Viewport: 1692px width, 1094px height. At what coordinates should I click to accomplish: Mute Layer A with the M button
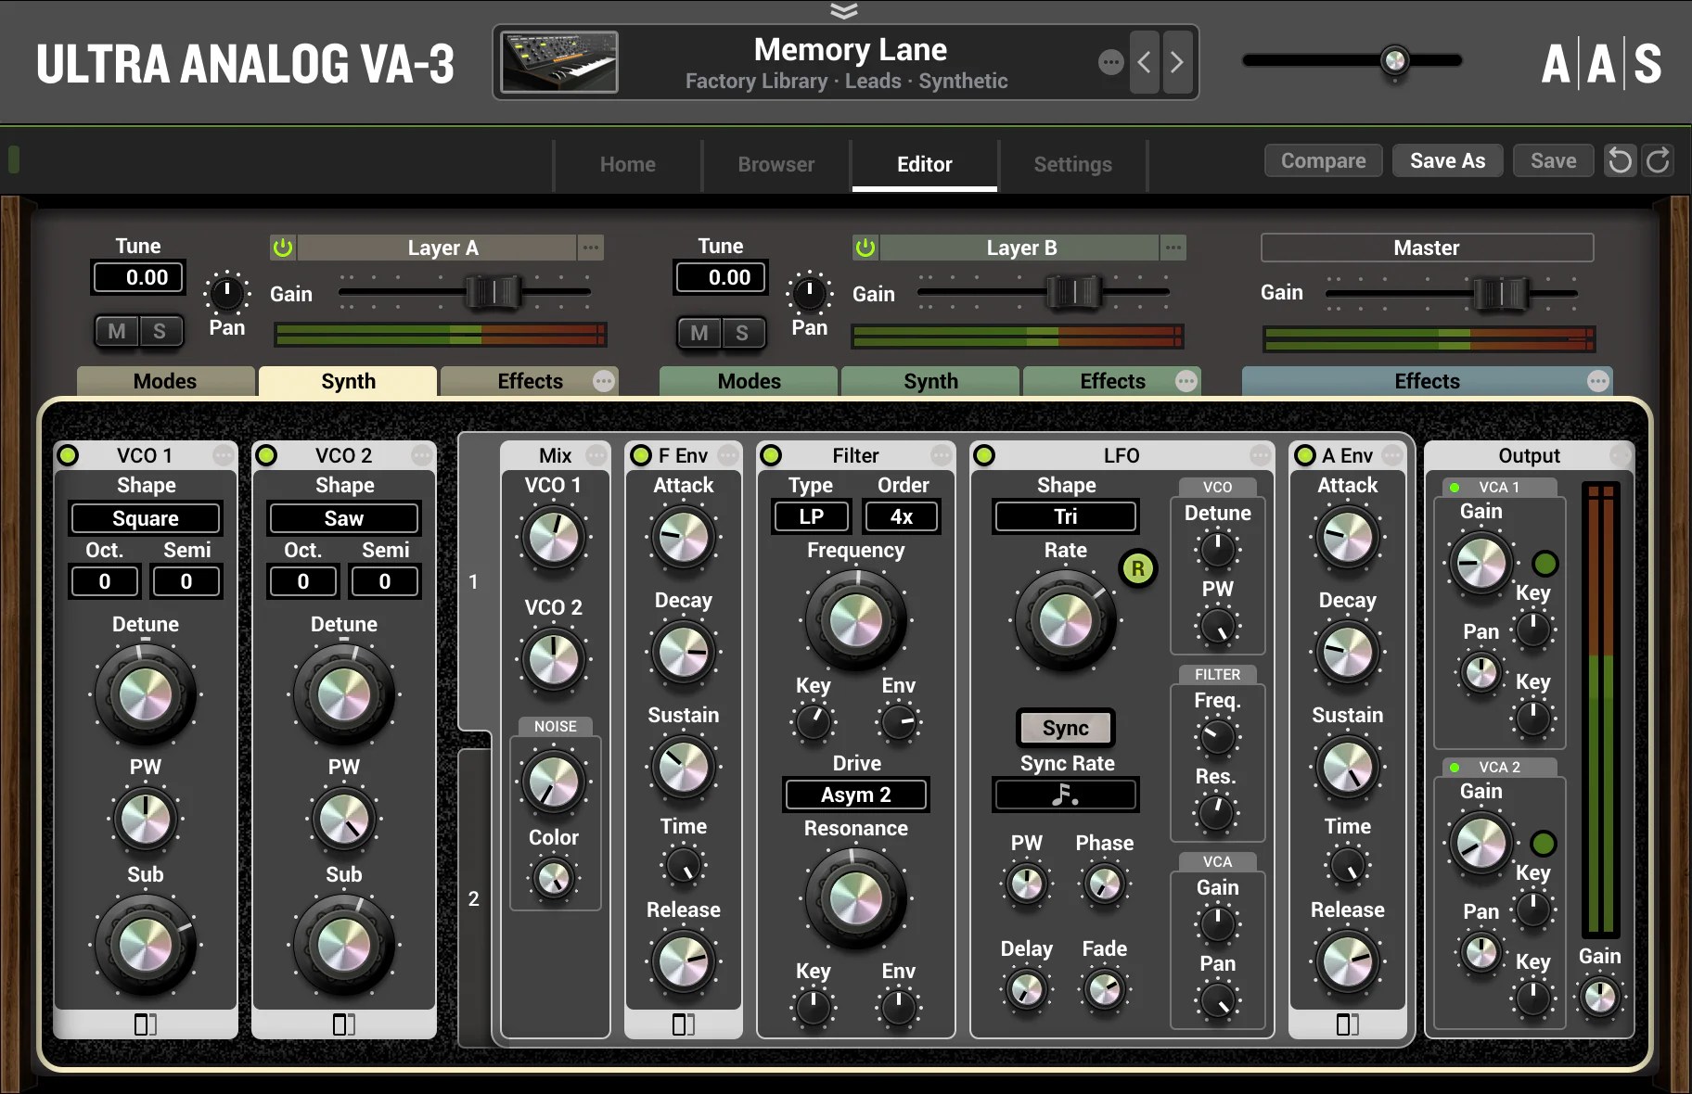pos(116,331)
